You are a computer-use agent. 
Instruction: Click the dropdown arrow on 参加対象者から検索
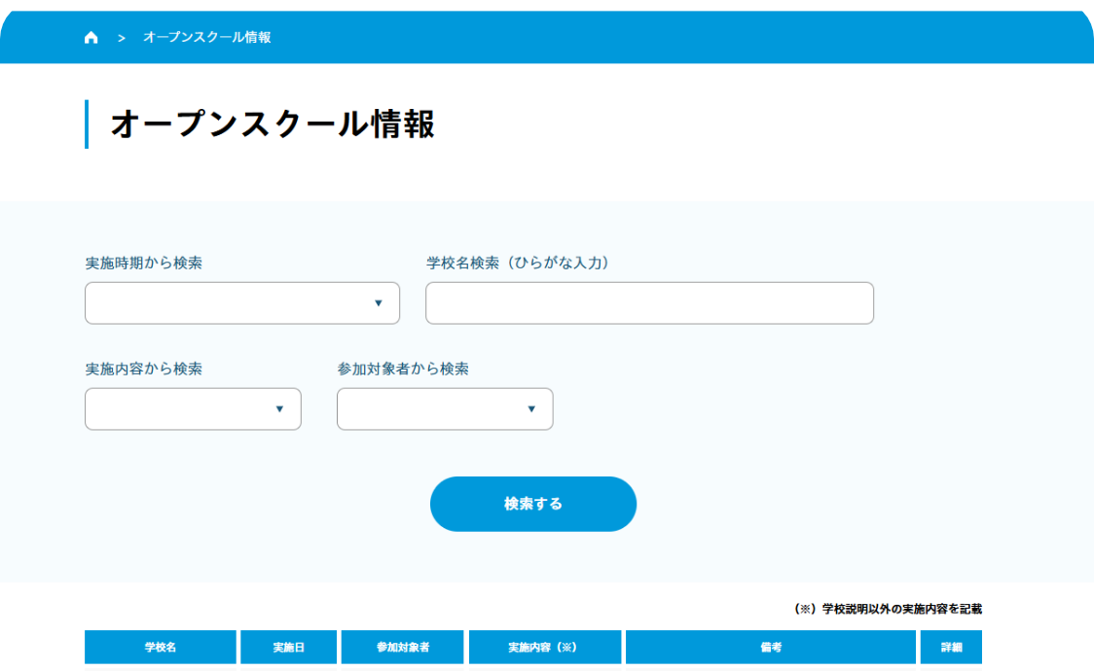pos(531,408)
